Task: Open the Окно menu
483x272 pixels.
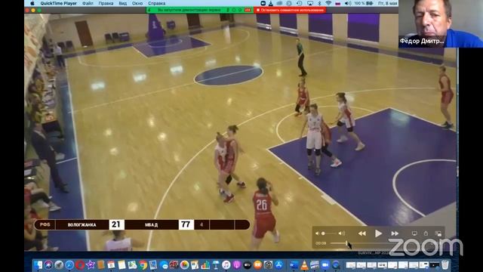Action: click(137, 3)
